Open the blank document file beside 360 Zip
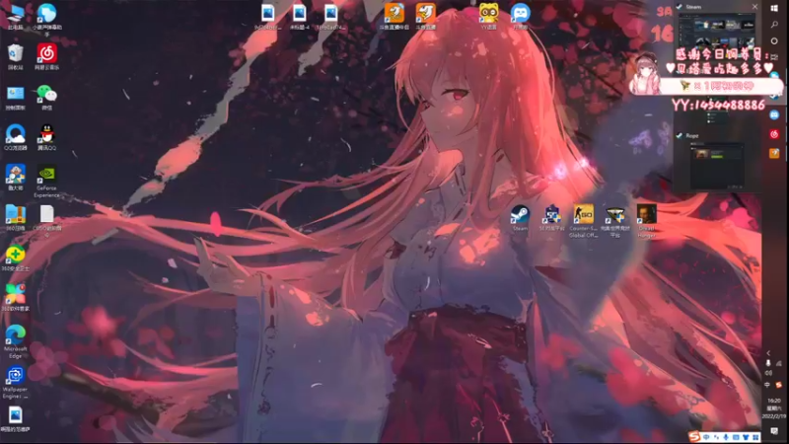 coord(46,220)
